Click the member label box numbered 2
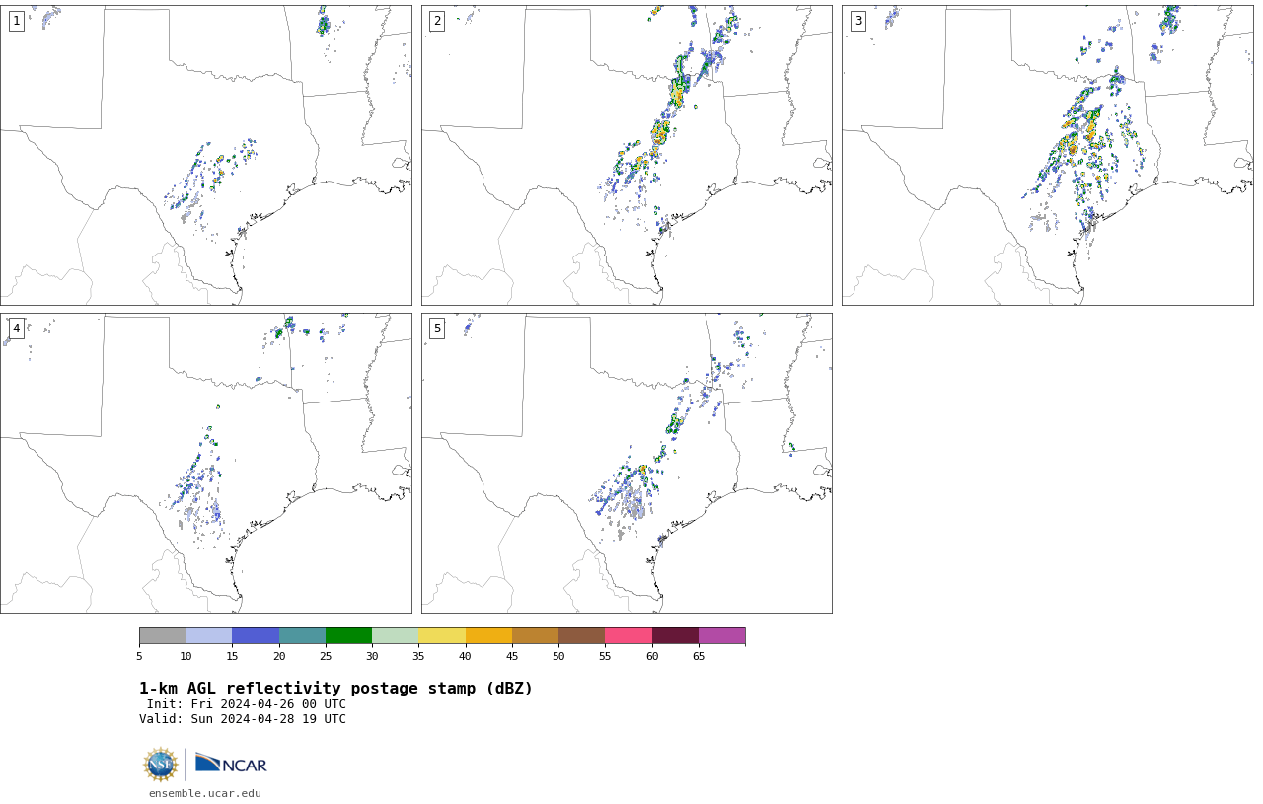The height and width of the screenshot is (804, 1263). (437, 21)
